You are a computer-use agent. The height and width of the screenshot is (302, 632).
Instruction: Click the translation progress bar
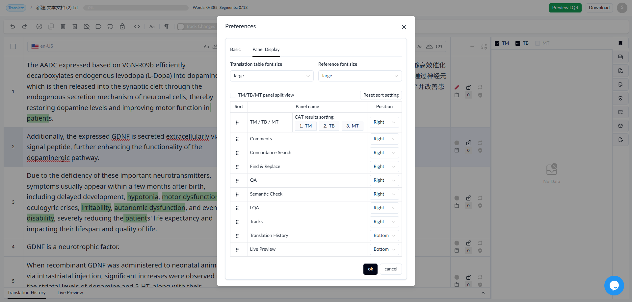pos(136,8)
